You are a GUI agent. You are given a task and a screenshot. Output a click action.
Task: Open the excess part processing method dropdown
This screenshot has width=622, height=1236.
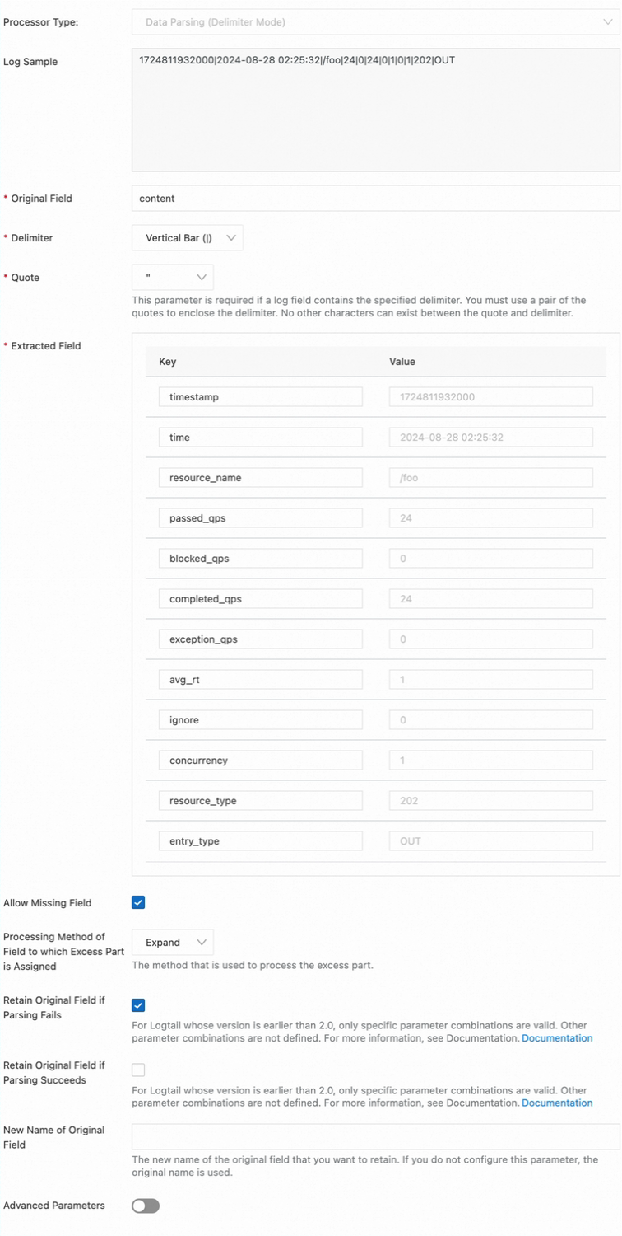(x=173, y=943)
